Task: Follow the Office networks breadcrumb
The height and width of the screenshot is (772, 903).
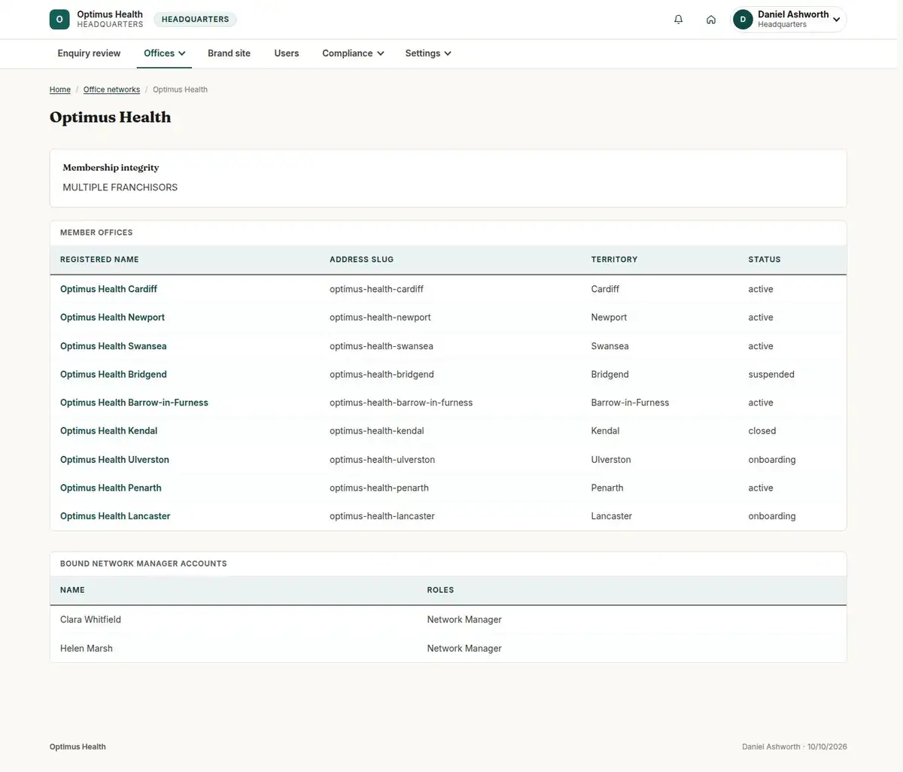Action: click(111, 90)
